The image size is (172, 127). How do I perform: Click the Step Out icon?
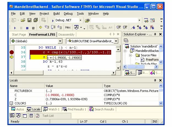[59, 27]
